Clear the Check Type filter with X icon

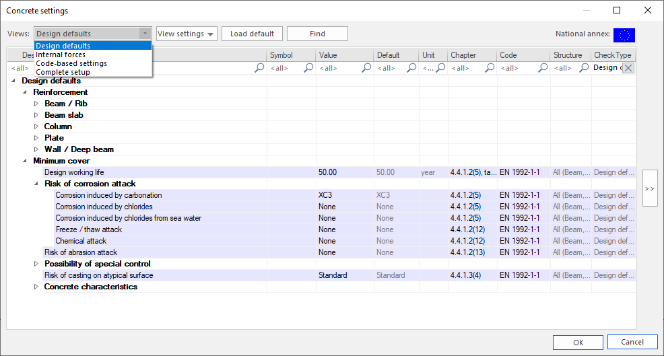[628, 68]
